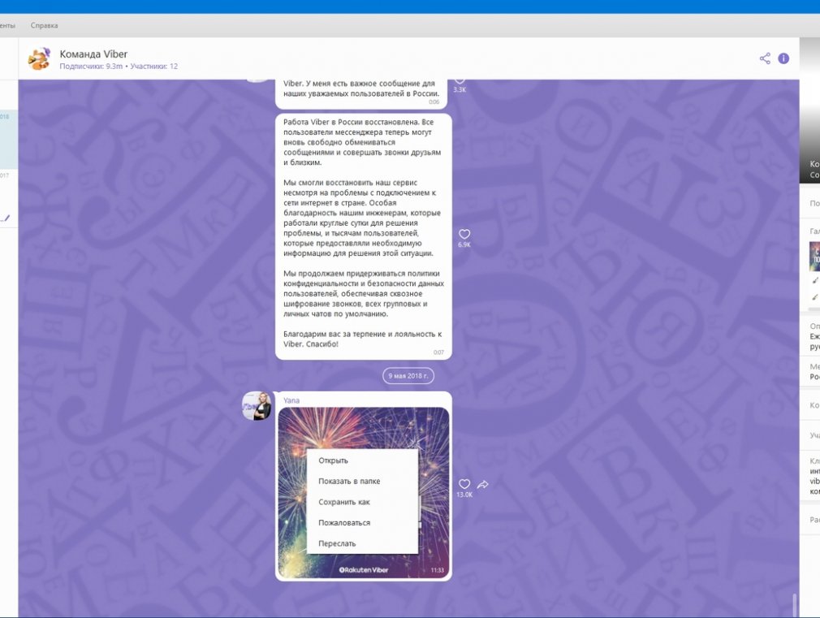Click the forward arrow beside fireworks image
Image resolution: width=820 pixels, height=618 pixels.
(x=483, y=484)
